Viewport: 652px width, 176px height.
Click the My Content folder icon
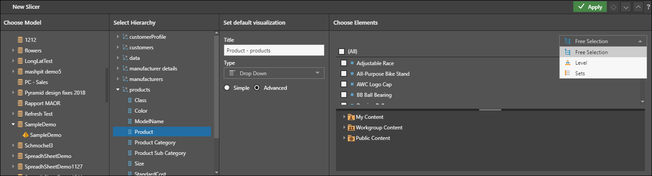point(351,117)
